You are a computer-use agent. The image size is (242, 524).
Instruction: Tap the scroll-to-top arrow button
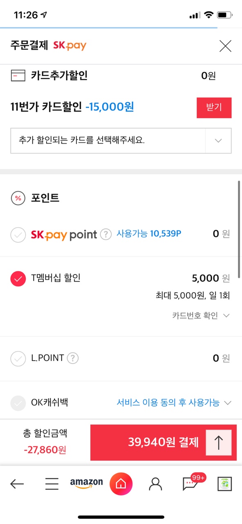219,443
